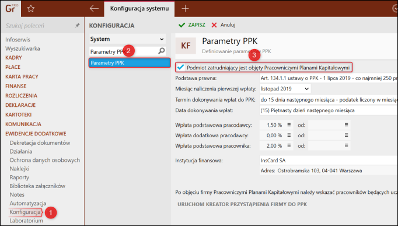Open the KADRY menu section
The height and width of the screenshot is (226, 398).
pyautogui.click(x=13, y=58)
